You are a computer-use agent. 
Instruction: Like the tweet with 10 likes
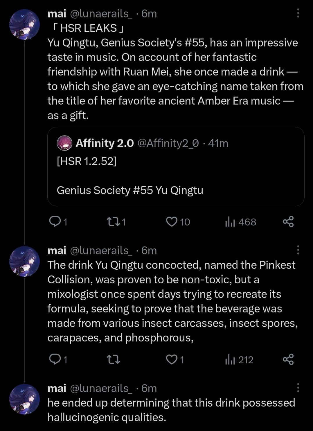(x=172, y=222)
